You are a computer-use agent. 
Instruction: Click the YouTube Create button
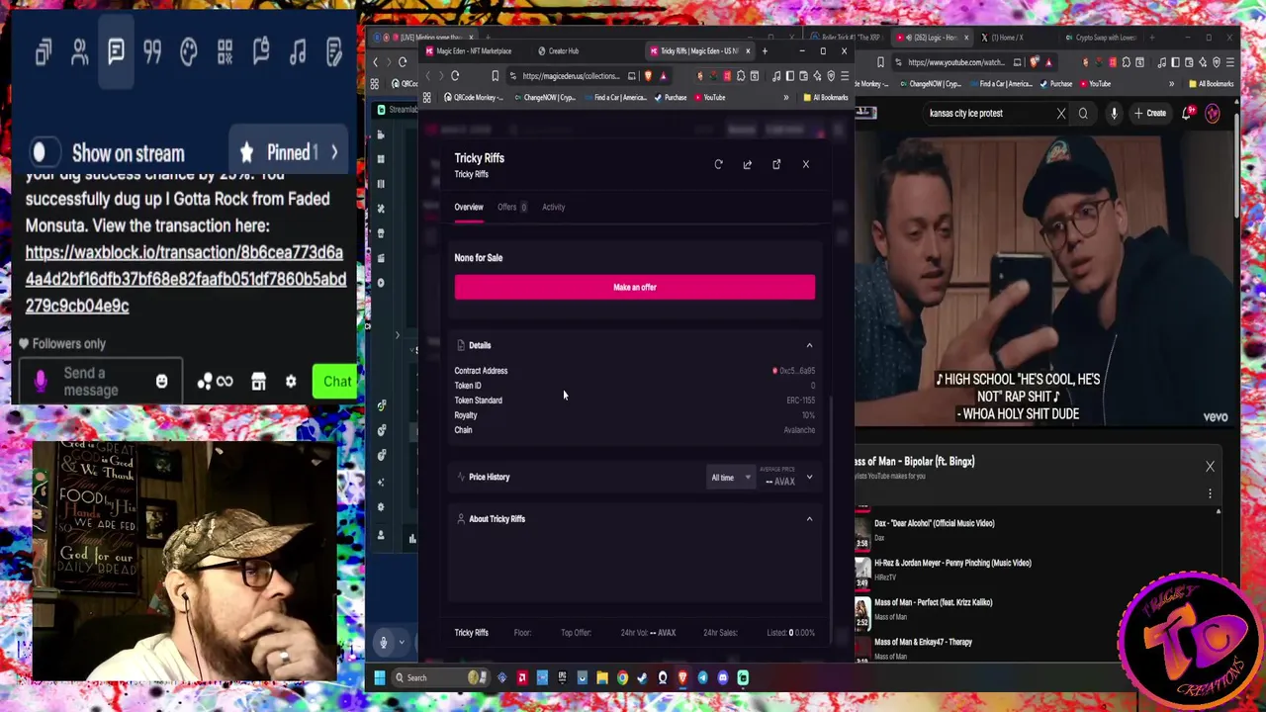1151,113
